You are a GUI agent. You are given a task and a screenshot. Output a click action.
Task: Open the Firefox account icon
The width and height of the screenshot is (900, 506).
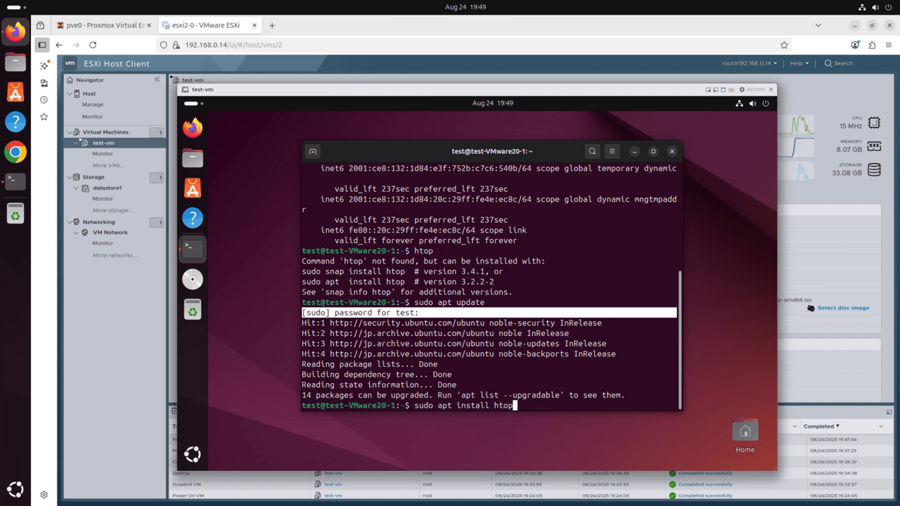pyautogui.click(x=855, y=45)
